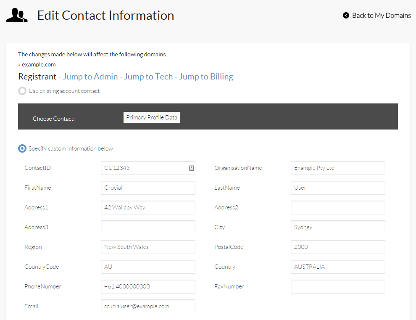The image size is (416, 320).
Task: Click the Address1 field with 42 Wallaby Way
Action: (148, 207)
